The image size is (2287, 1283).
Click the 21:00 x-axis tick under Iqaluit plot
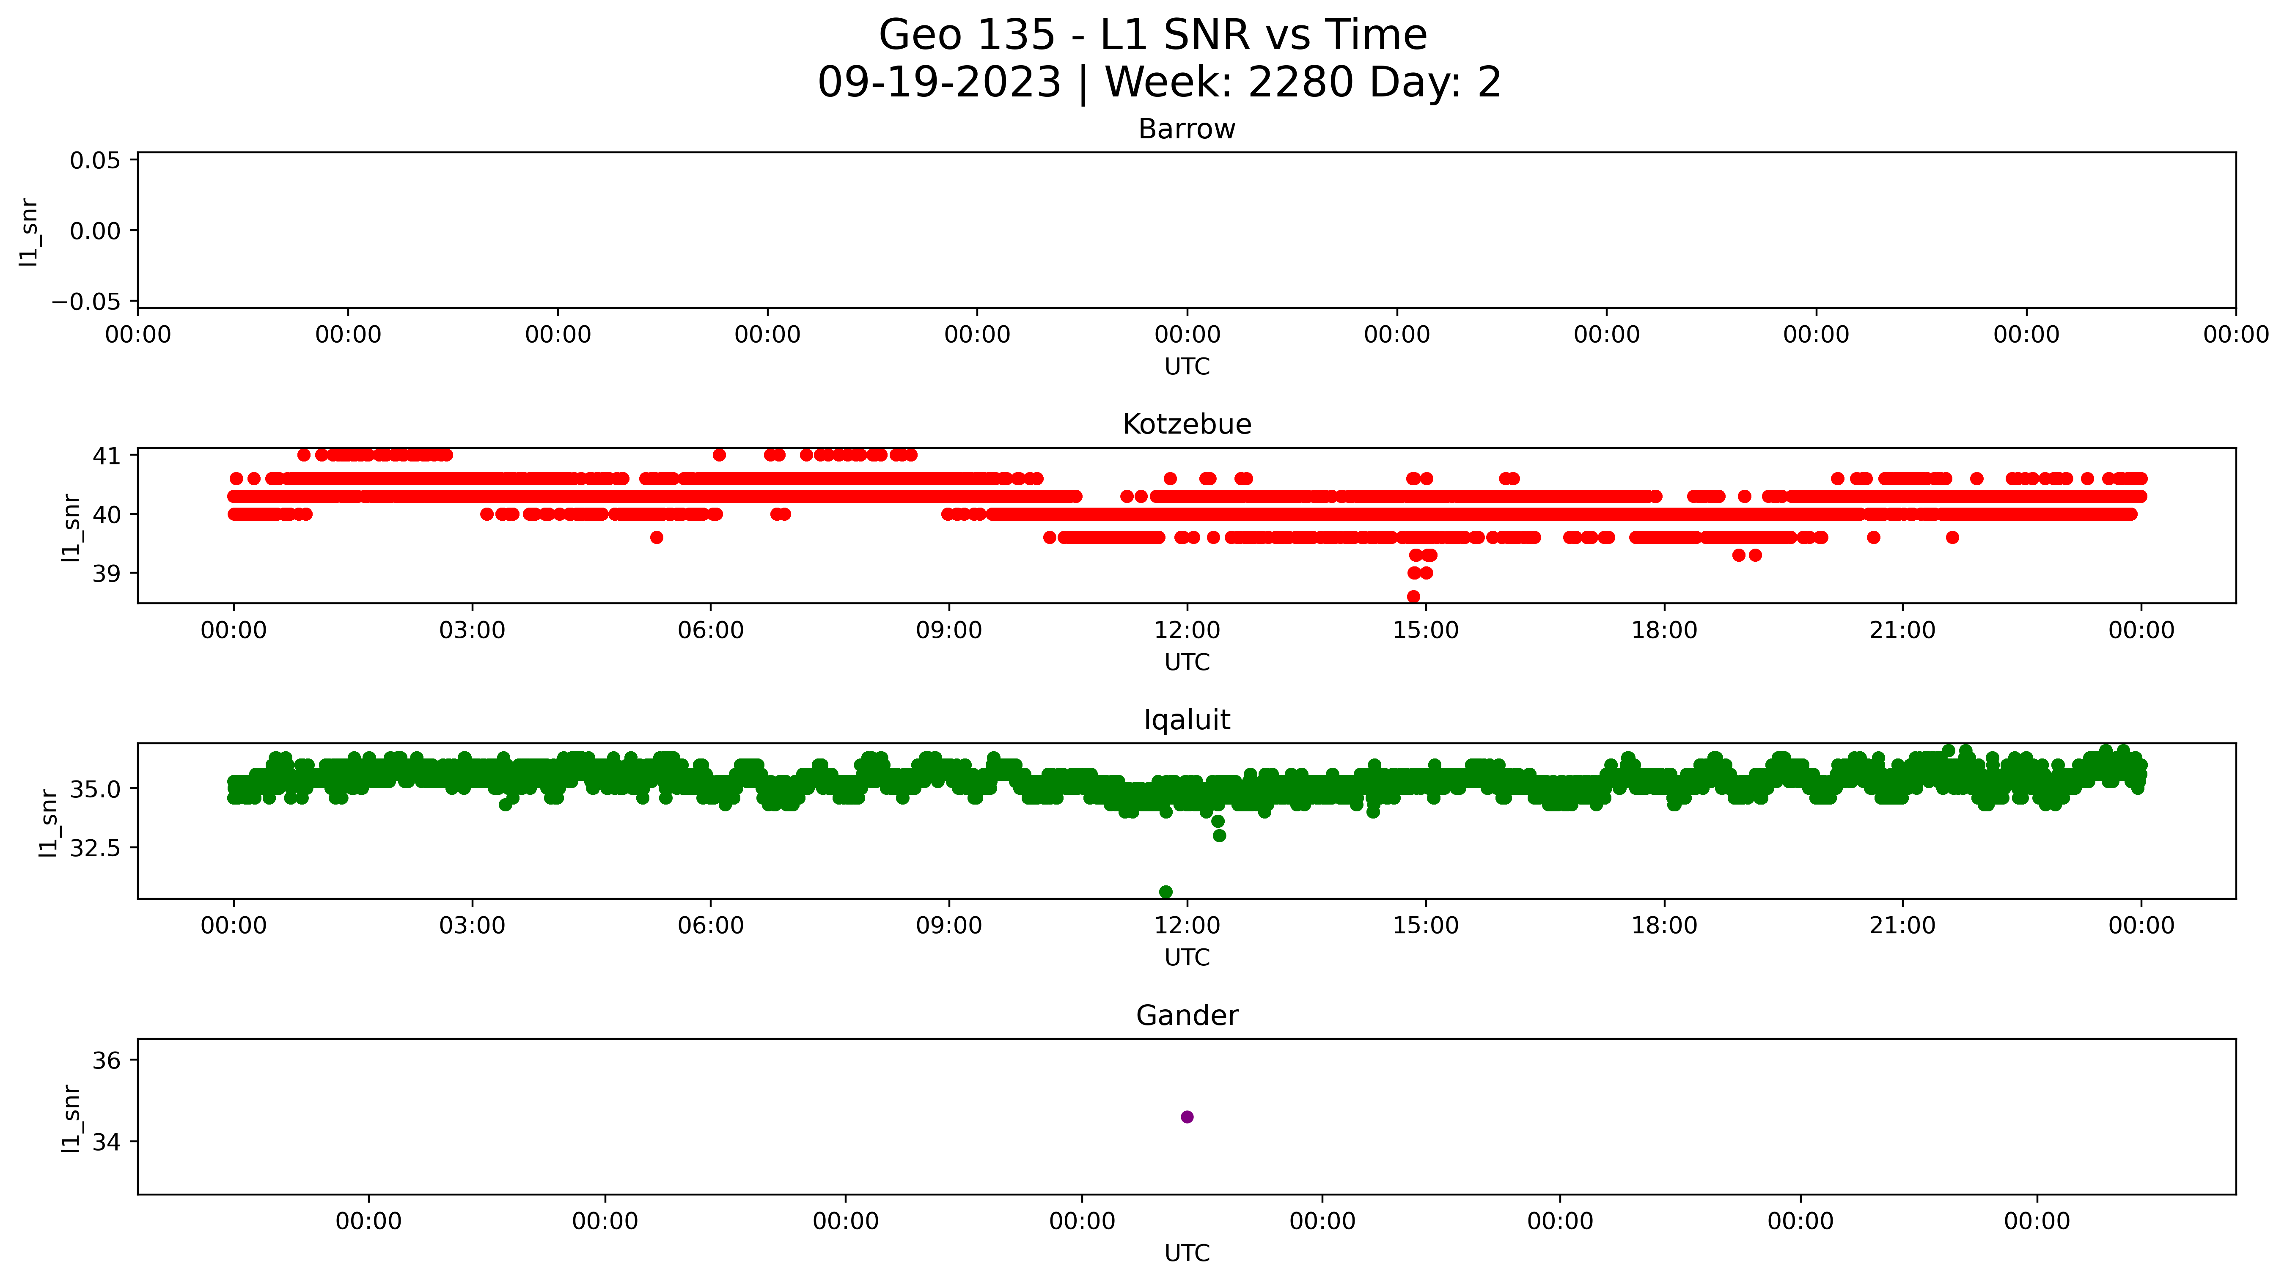click(1902, 926)
